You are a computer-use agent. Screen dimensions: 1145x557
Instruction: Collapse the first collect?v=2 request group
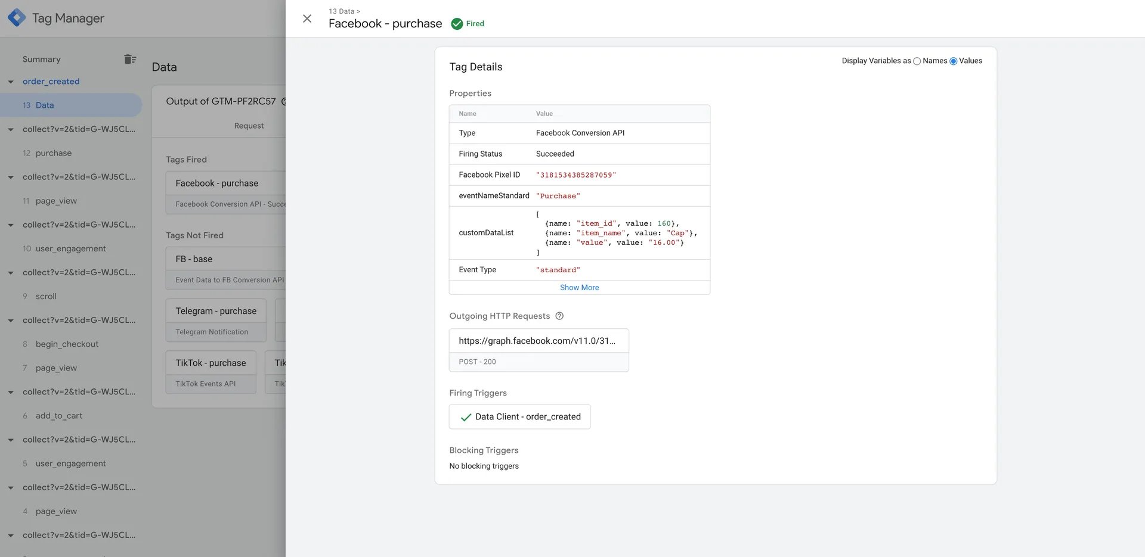[x=11, y=129]
